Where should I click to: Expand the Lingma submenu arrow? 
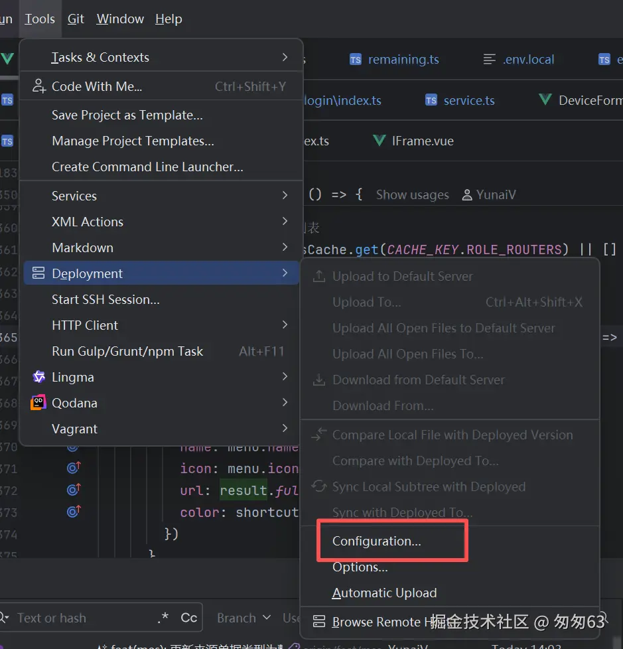[285, 377]
